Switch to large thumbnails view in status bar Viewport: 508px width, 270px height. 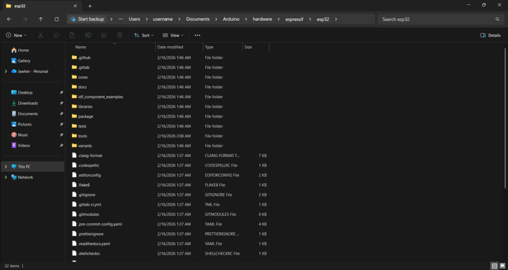coord(502,266)
